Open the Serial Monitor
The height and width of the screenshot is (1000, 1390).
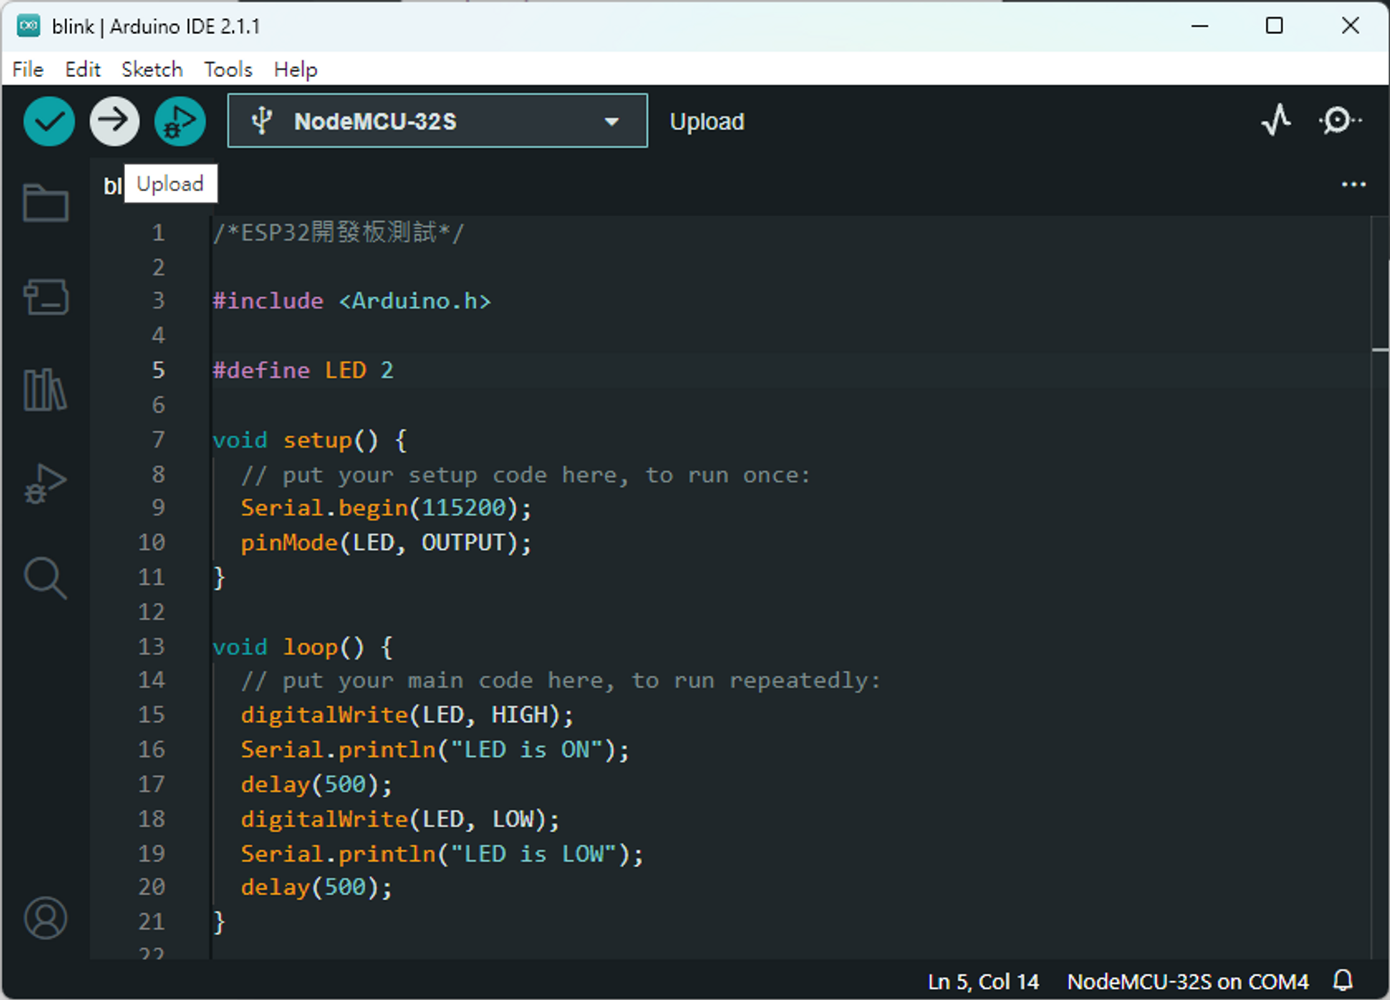coord(1339,121)
